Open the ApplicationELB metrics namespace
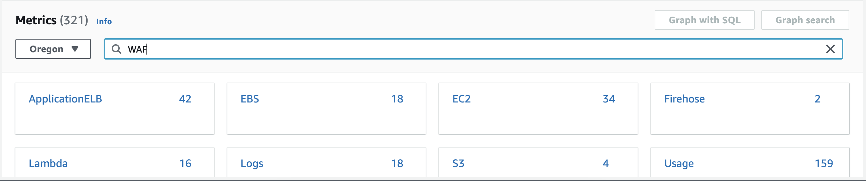 coord(115,108)
